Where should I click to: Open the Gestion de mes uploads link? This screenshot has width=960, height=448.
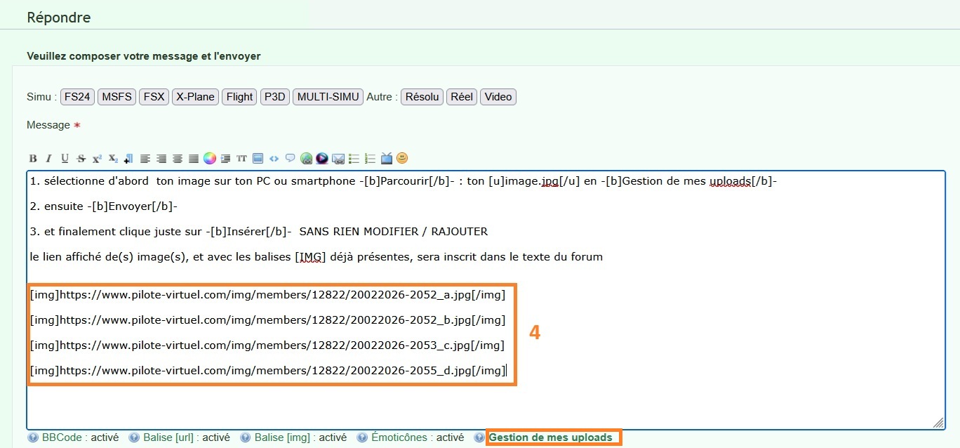pyautogui.click(x=550, y=437)
